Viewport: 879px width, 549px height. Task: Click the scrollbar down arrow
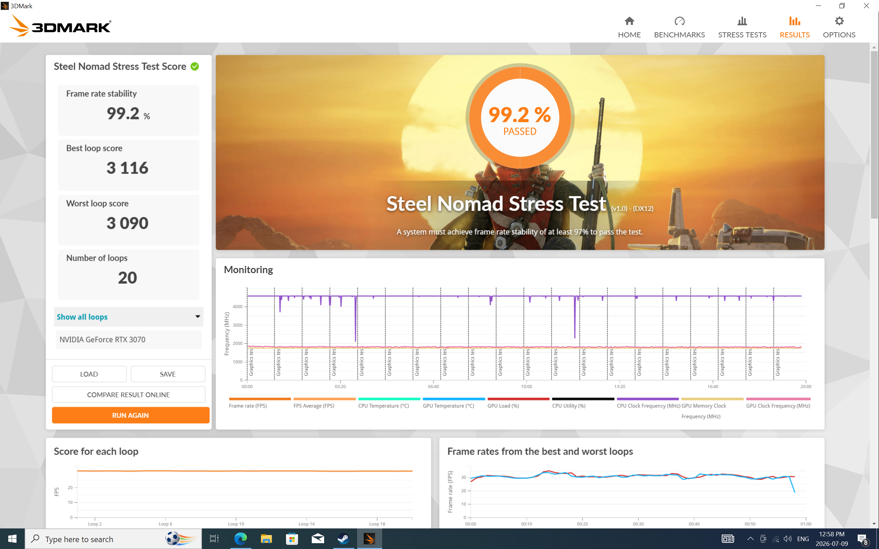(x=874, y=524)
